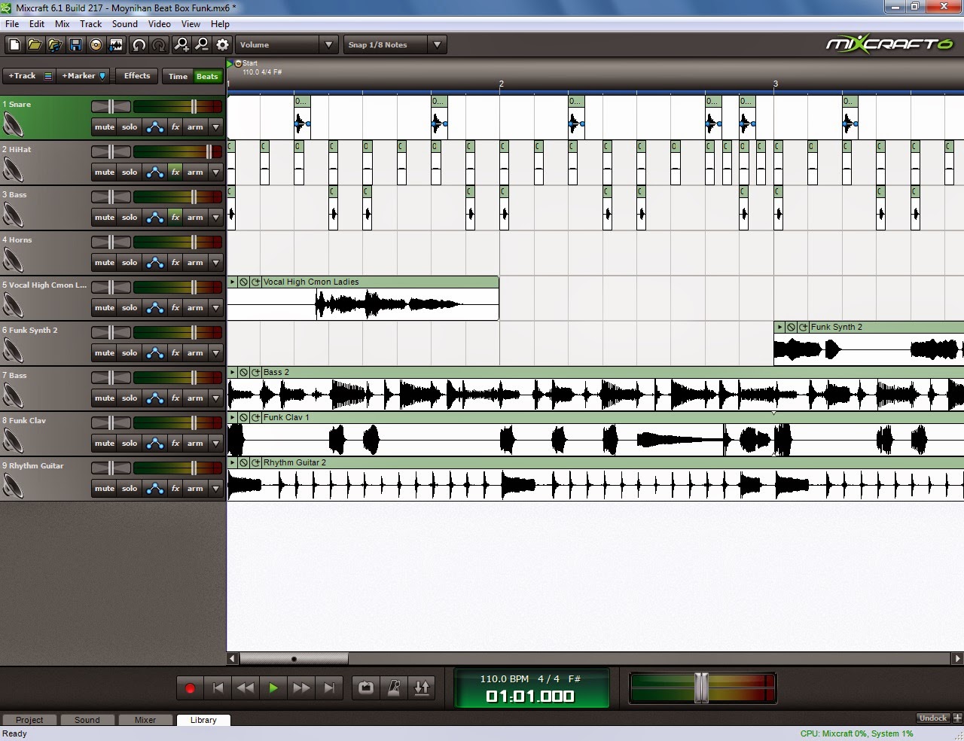Solo the Funk Synth 2 track
The height and width of the screenshot is (741, 964).
pos(130,353)
